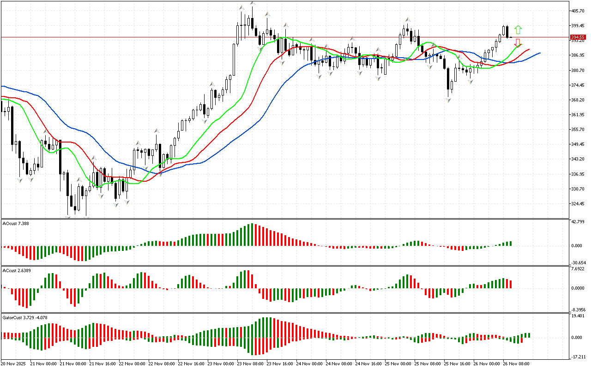Select the red horizontal price level line
The image size is (591, 369).
pos(139,37)
